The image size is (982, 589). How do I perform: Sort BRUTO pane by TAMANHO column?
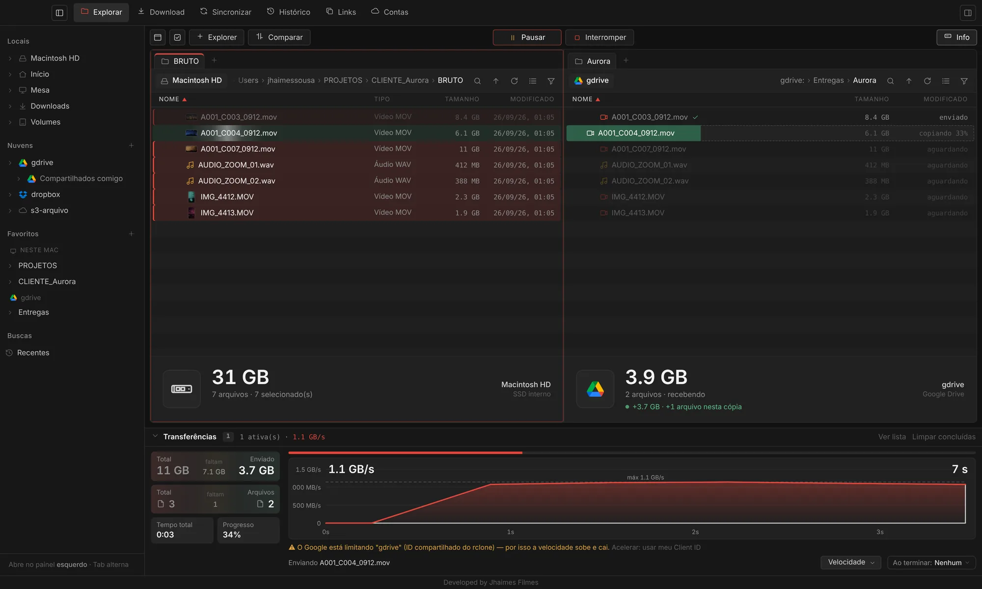[462, 99]
